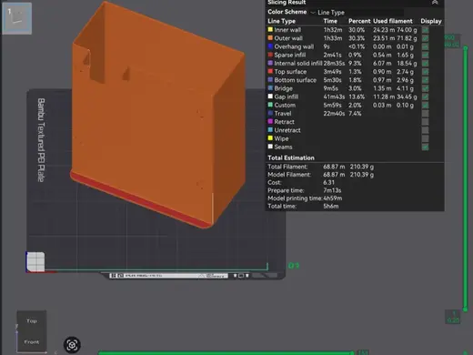The image size is (473, 355).
Task: Click the Inner wall yellow color swatch
Action: 270,30
